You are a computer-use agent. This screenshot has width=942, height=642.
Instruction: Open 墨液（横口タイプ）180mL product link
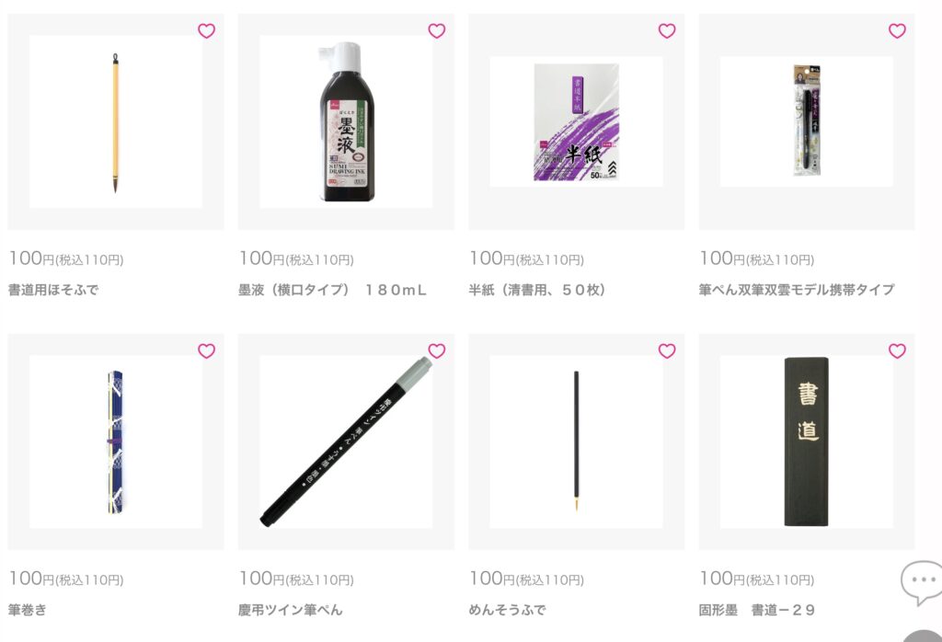[332, 290]
